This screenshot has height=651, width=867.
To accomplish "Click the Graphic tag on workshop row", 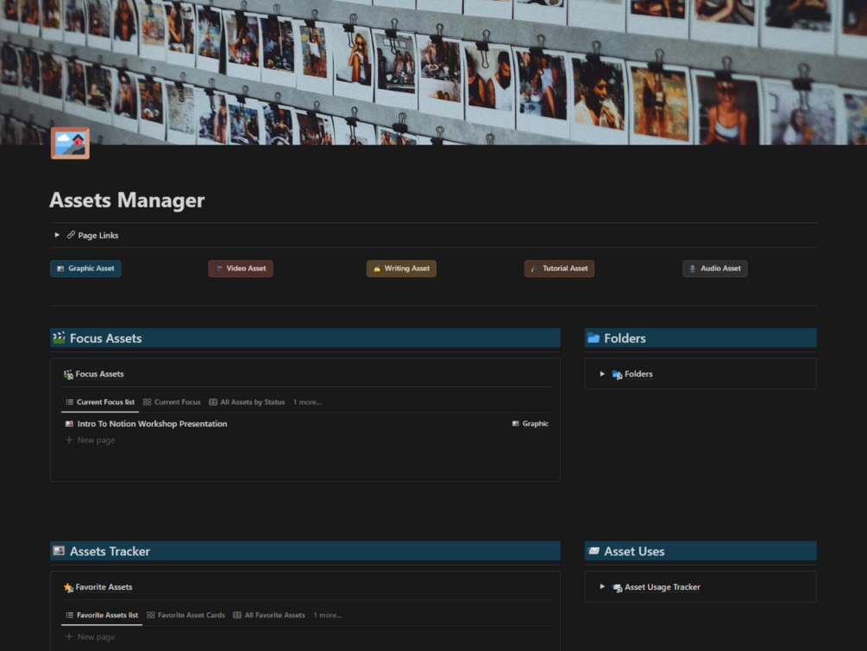I will point(531,423).
